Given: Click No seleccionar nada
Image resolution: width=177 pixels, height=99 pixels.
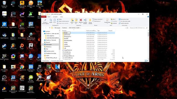Looking at the screenshot, I should [124, 21].
